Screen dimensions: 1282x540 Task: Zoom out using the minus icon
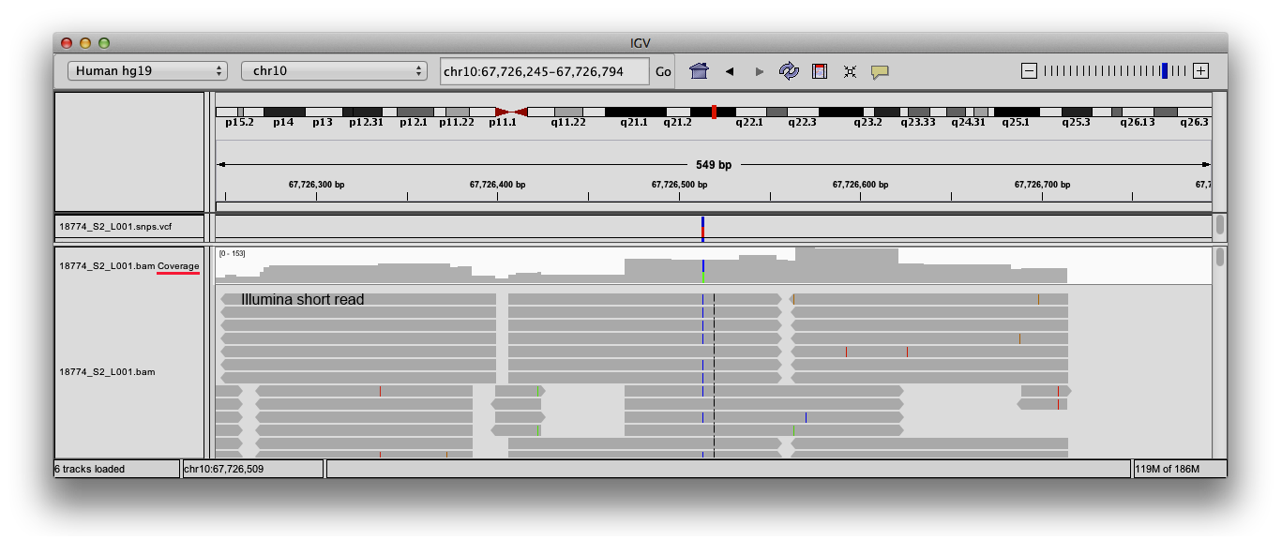1028,68
